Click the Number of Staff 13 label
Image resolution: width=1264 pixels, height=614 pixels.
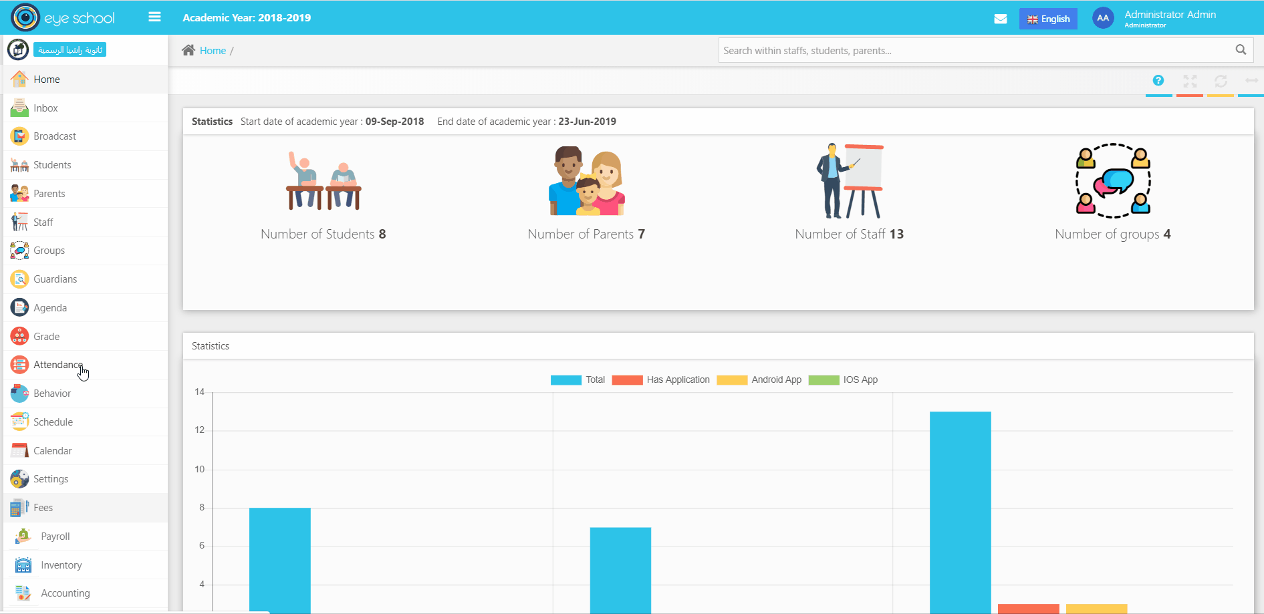(x=850, y=235)
